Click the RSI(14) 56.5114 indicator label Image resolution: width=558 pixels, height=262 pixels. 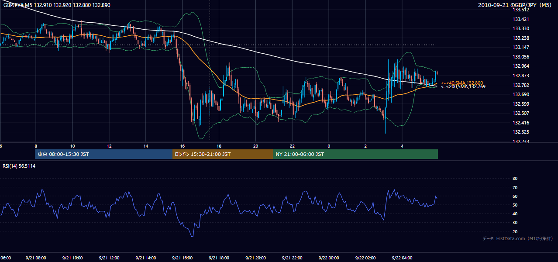pos(19,166)
